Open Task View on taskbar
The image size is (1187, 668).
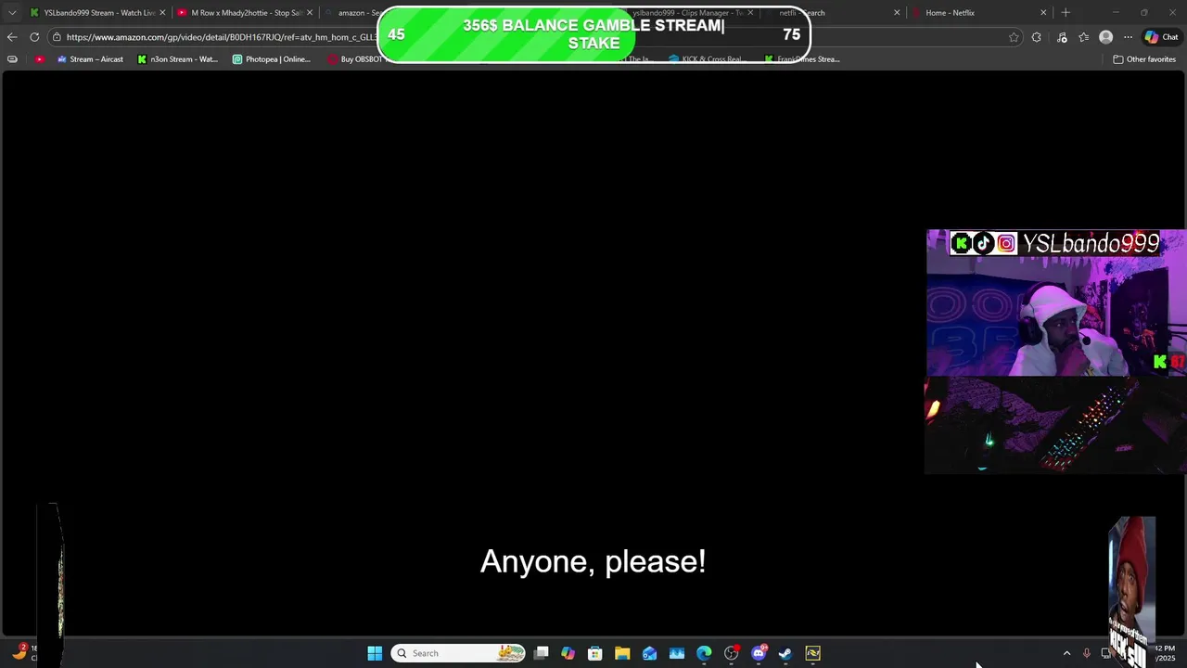pyautogui.click(x=542, y=653)
